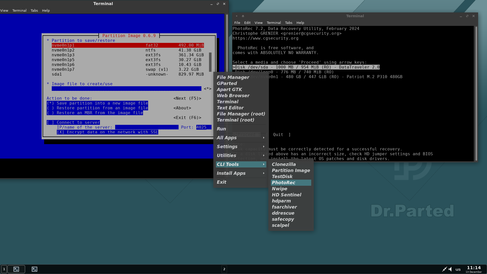Screen dimensions: 487x274
Task: Enable the Connect to server checkbox
Action: coord(50,123)
